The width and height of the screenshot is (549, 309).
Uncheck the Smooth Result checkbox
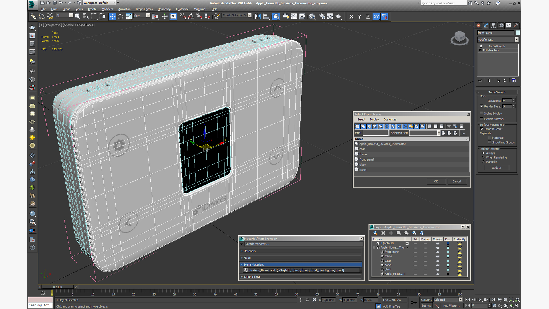(x=482, y=129)
